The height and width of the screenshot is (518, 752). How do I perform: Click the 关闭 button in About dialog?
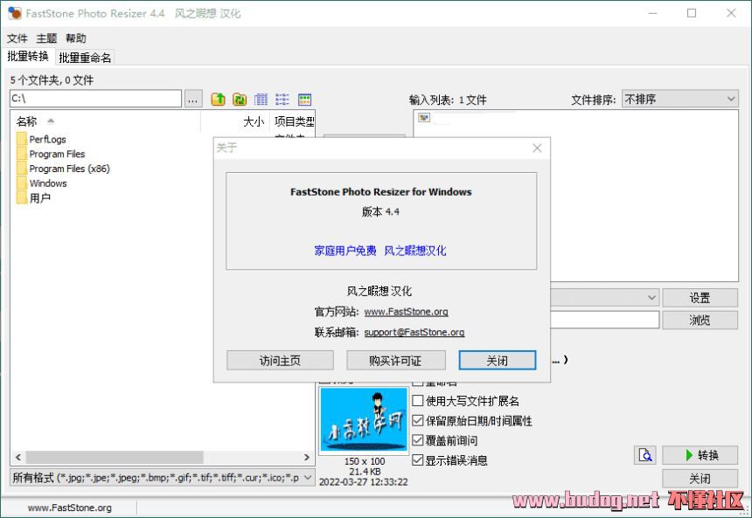click(498, 361)
